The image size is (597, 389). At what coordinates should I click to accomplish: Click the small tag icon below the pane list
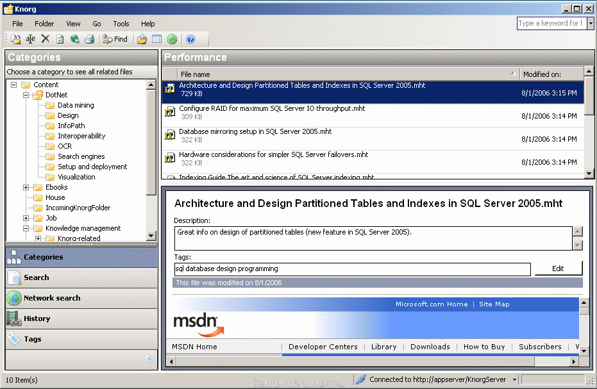click(149, 358)
